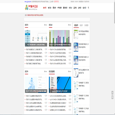Open the red highlighted home item in navigation
This screenshot has height=115, width=115.
coord(45,8)
